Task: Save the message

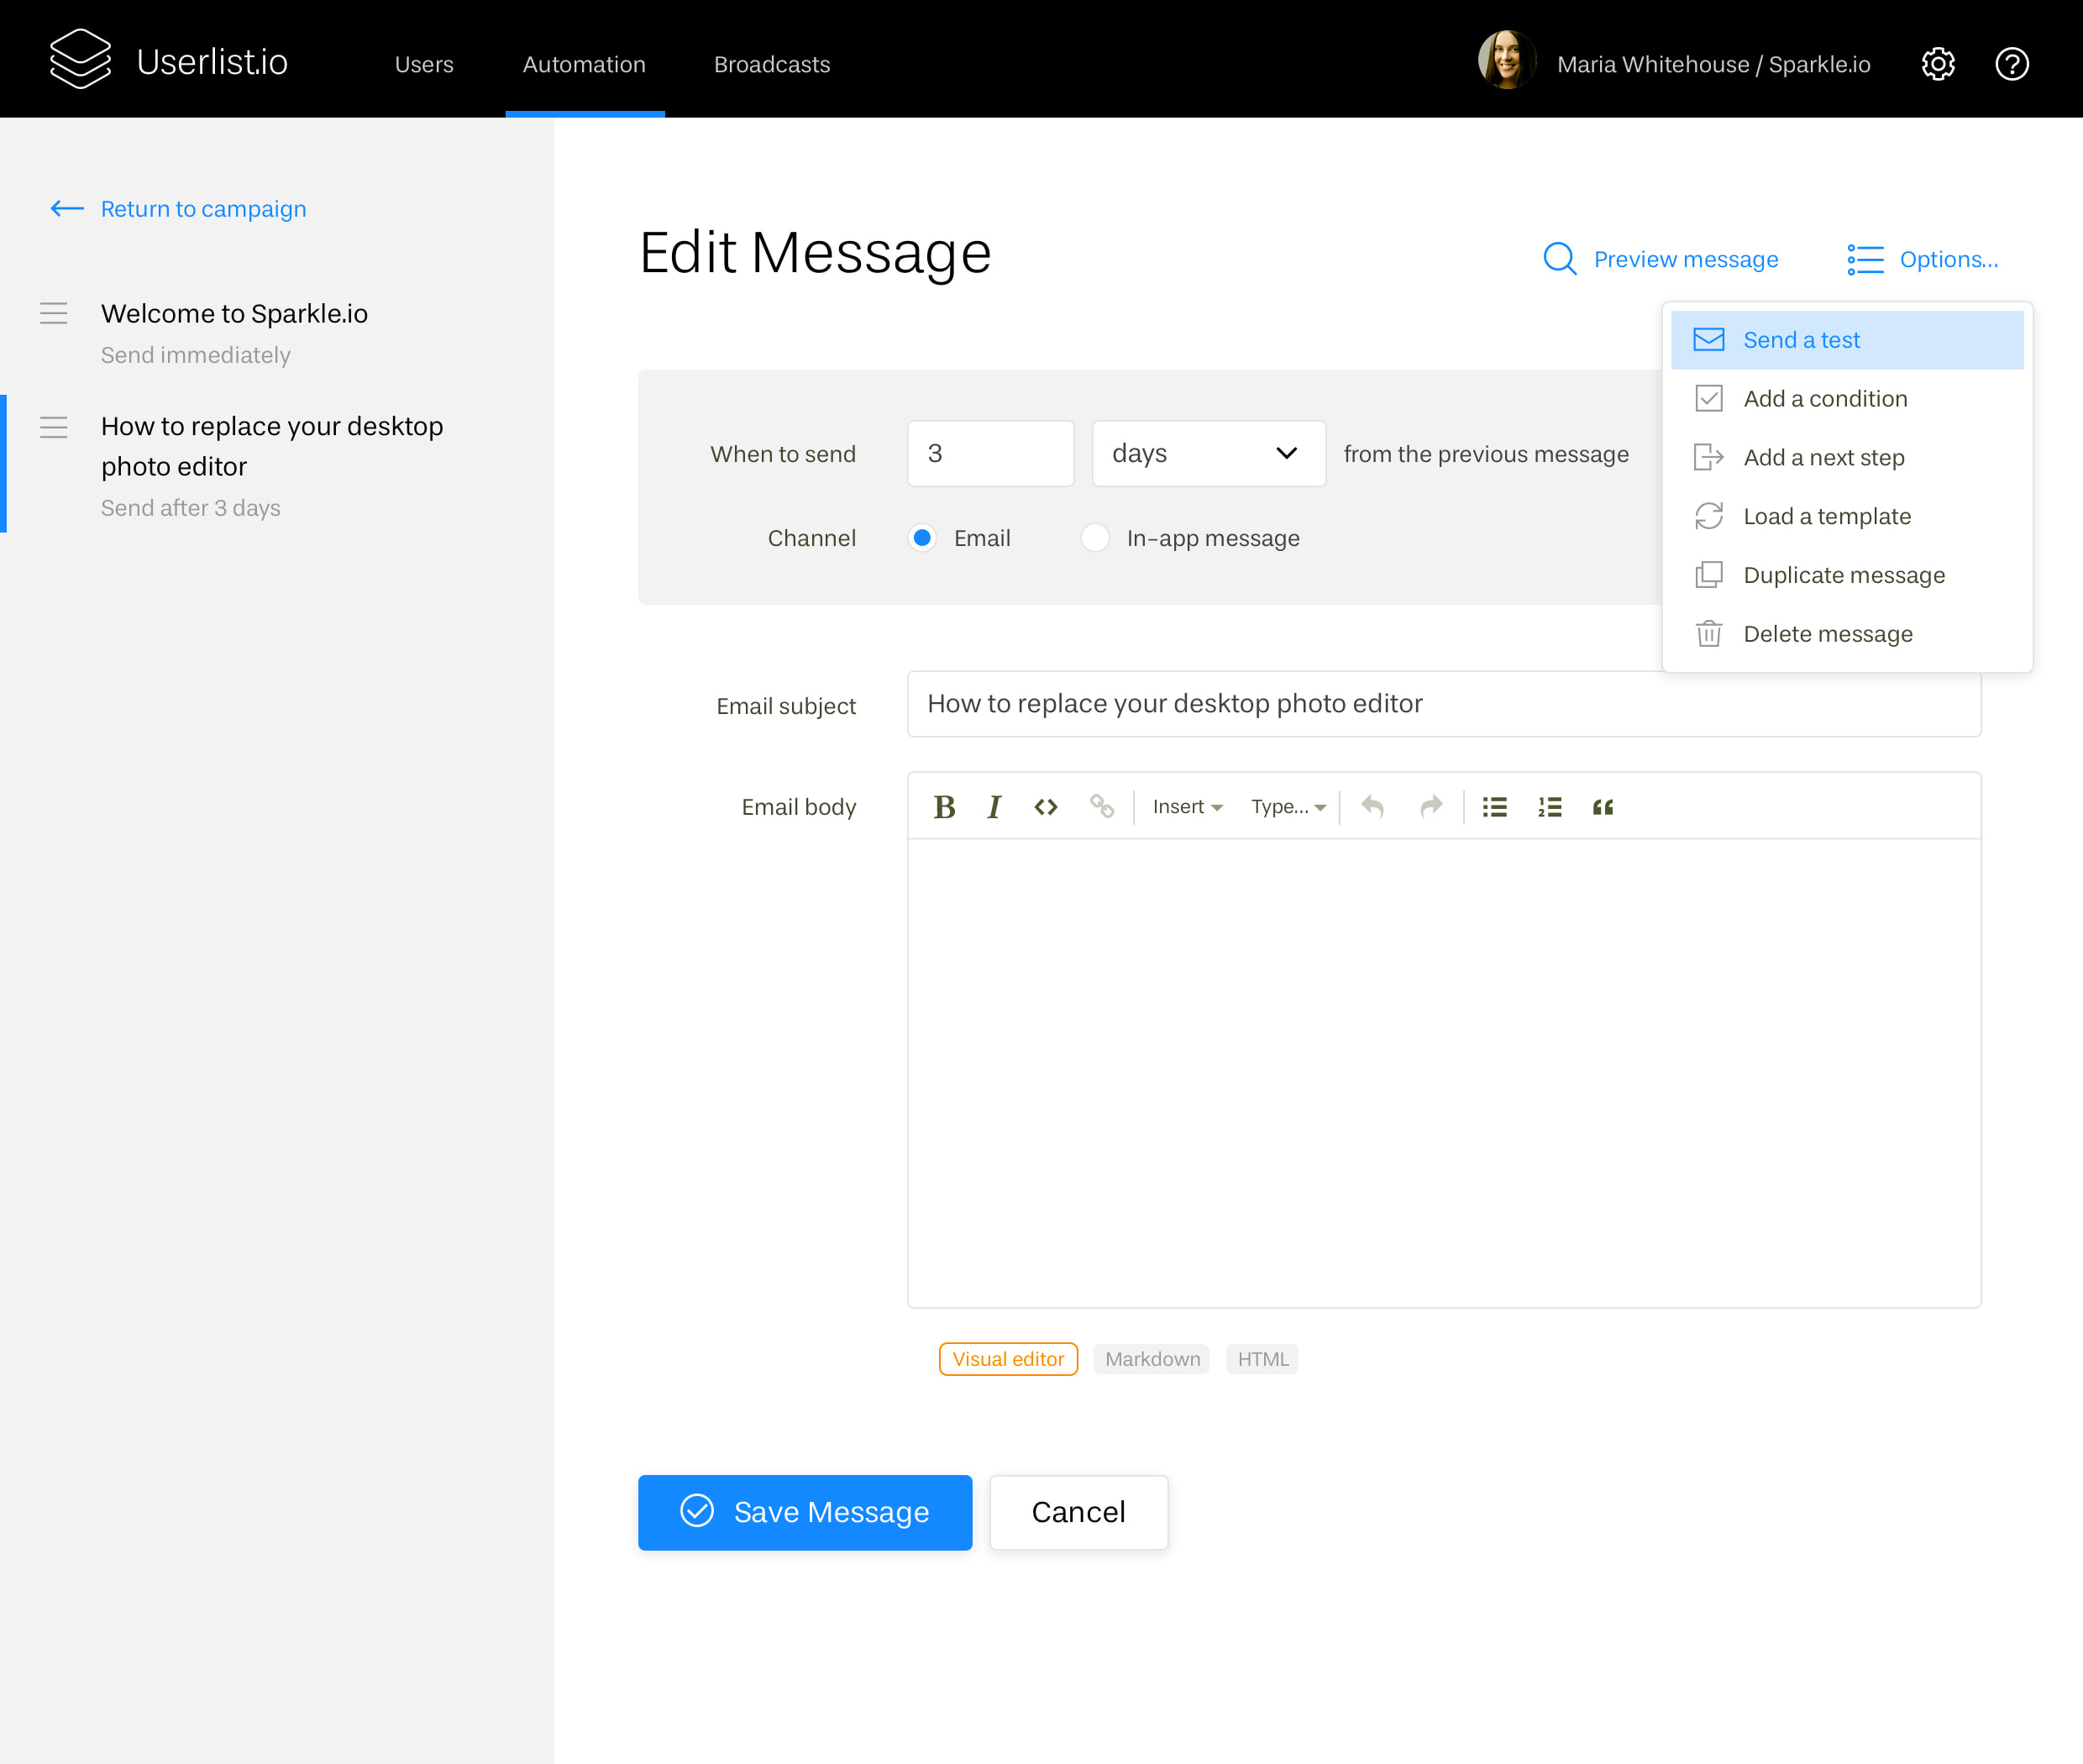Action: point(804,1512)
